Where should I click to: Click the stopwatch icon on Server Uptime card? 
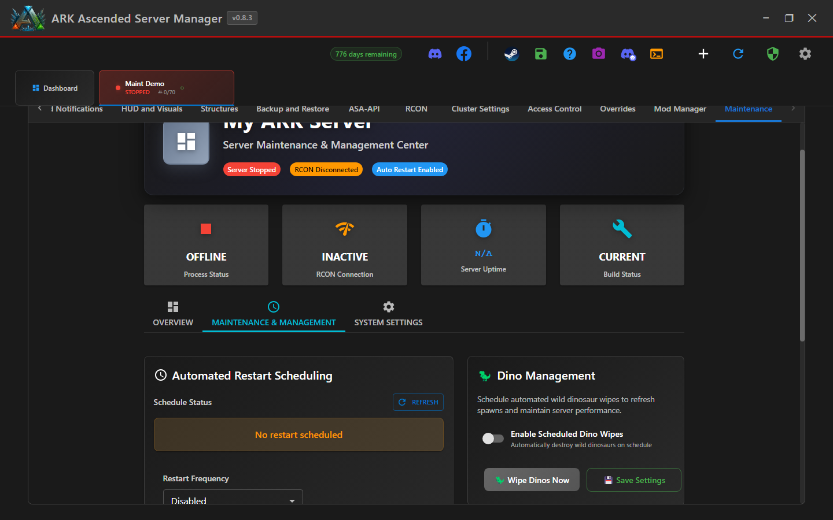[484, 228]
